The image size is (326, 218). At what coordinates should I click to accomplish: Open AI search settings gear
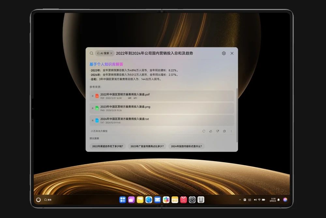pyautogui.click(x=224, y=53)
